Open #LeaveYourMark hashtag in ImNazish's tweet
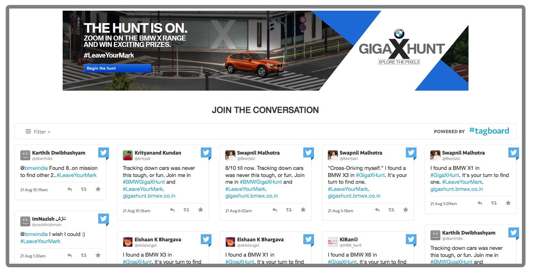Screen dimensions: 539x279 (40, 241)
